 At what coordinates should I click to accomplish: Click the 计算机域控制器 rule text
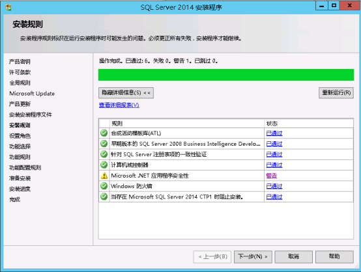(x=130, y=165)
